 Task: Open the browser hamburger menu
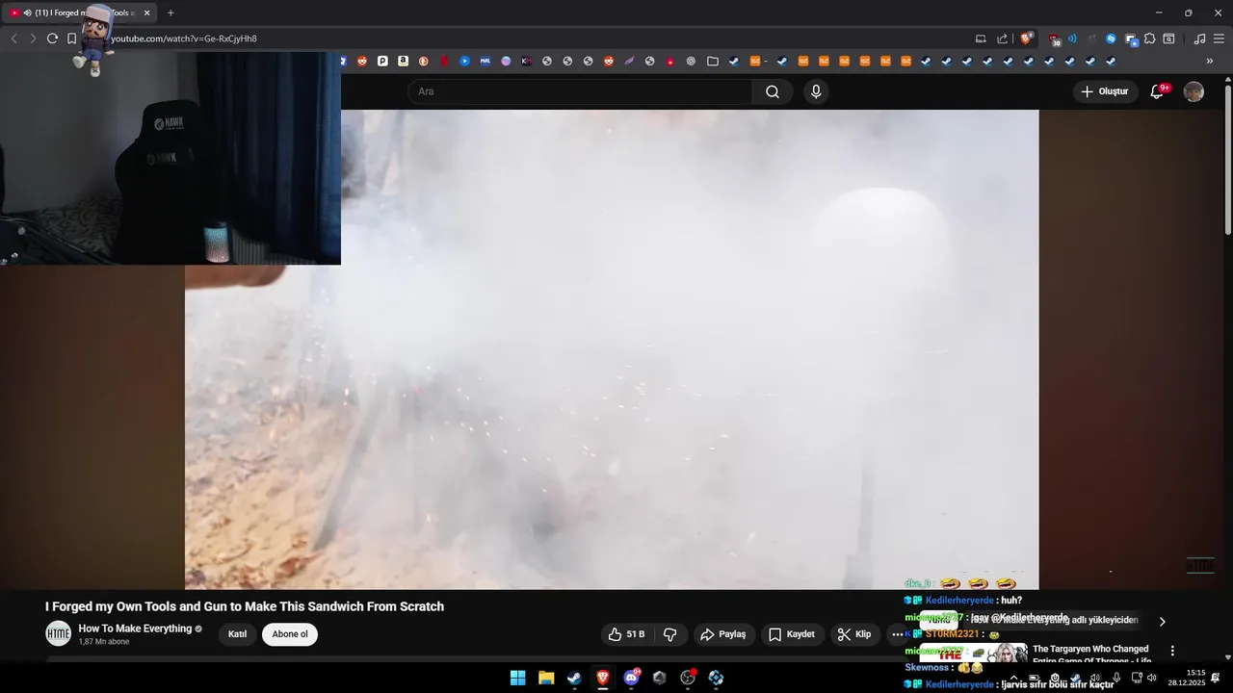(1219, 38)
